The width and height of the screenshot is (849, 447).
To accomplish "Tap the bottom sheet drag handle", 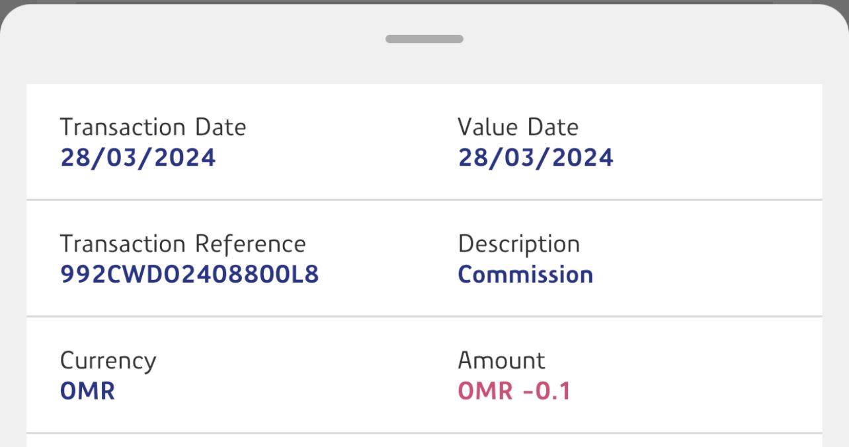I will (424, 39).
